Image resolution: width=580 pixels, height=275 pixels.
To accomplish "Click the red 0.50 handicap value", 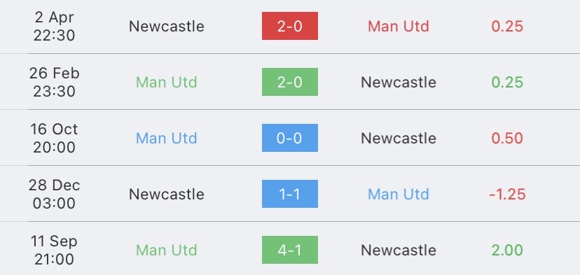I will point(507,139).
